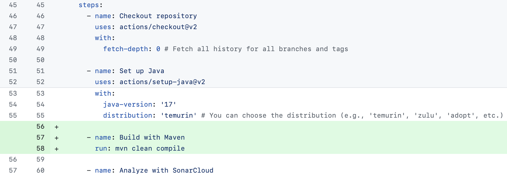Click the "with:" key on line 53

pyautogui.click(x=105, y=94)
